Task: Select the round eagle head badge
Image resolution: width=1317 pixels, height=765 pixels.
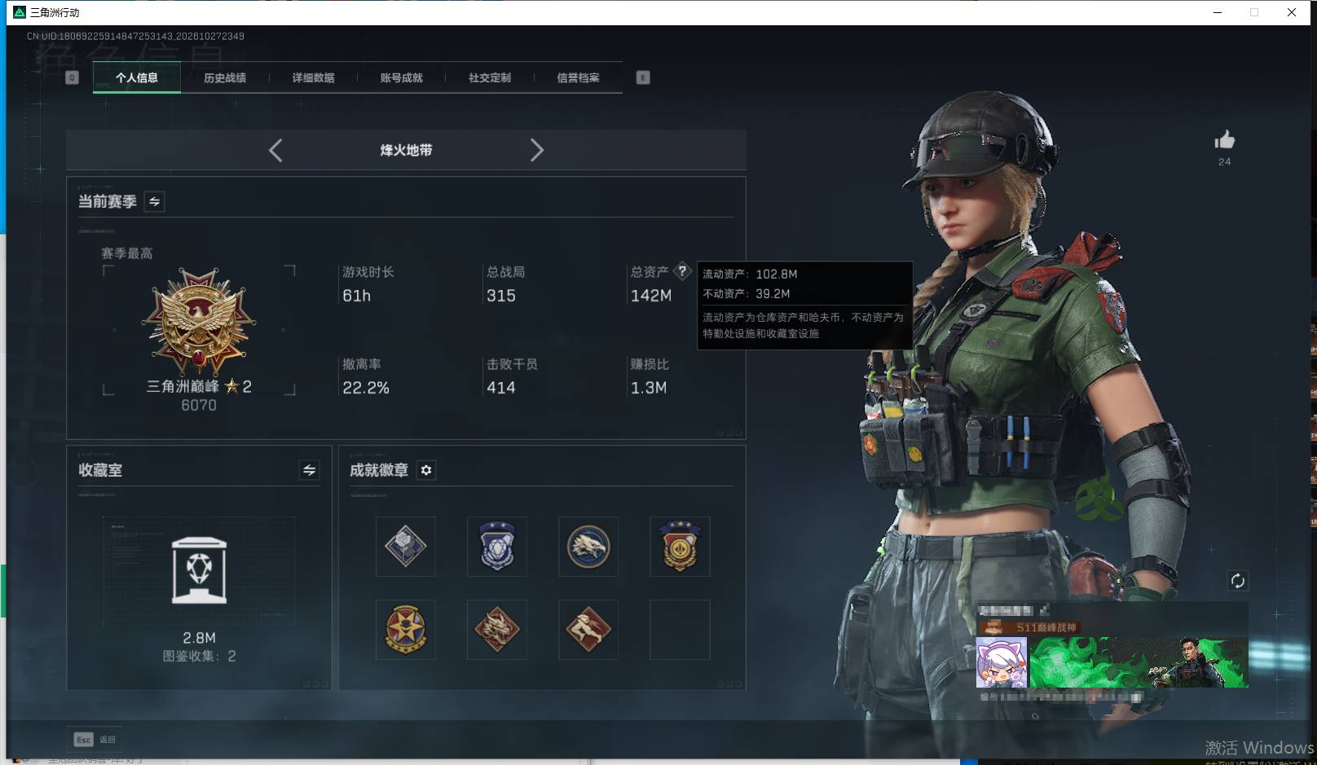Action: tap(588, 547)
